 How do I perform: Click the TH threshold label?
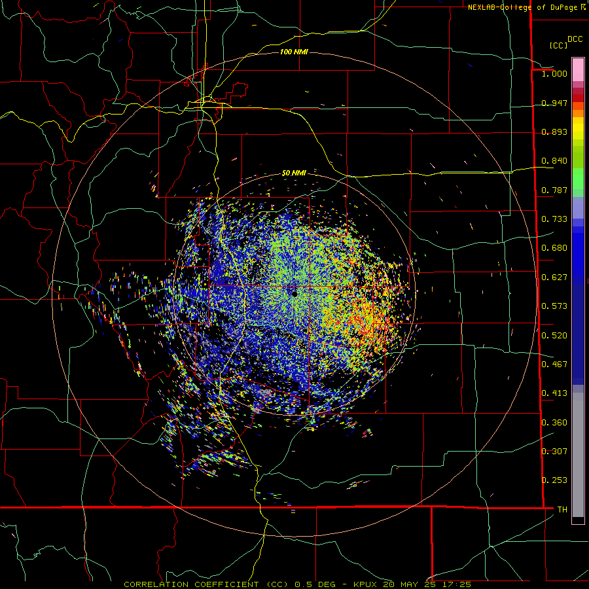(562, 510)
